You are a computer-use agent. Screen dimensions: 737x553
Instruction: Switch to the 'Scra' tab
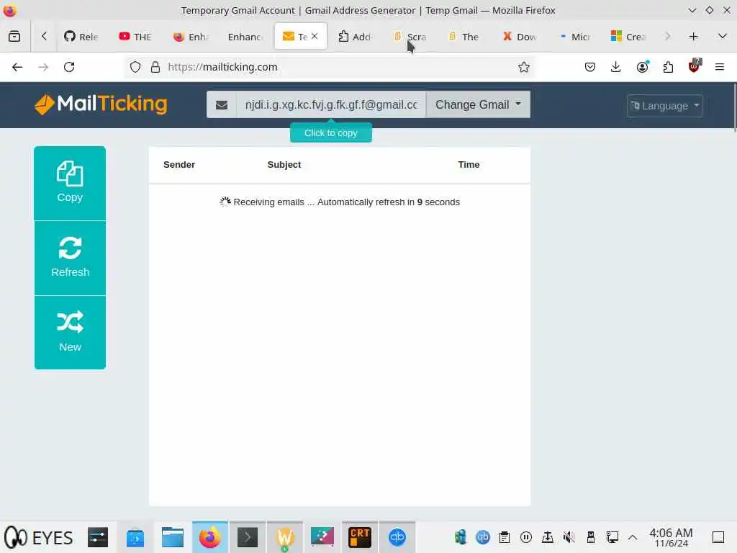coord(410,36)
